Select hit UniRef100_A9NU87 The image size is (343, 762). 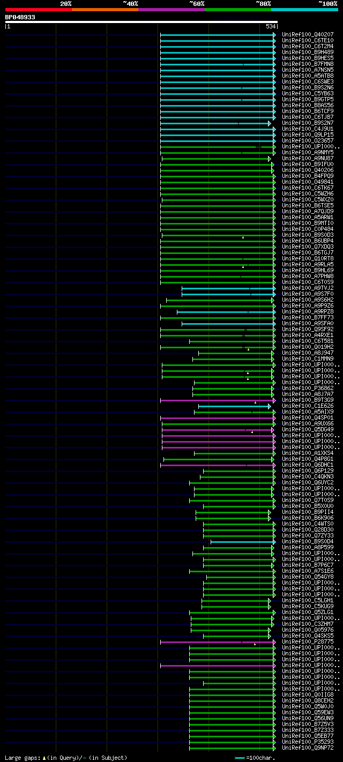click(308, 158)
